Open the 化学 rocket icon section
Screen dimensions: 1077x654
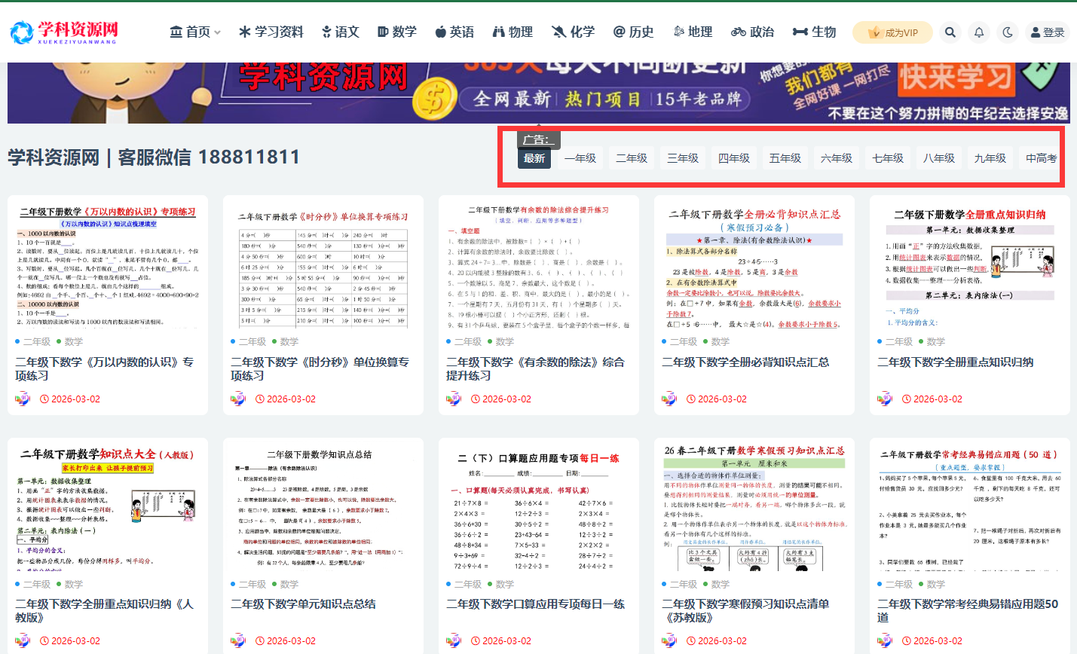(573, 32)
